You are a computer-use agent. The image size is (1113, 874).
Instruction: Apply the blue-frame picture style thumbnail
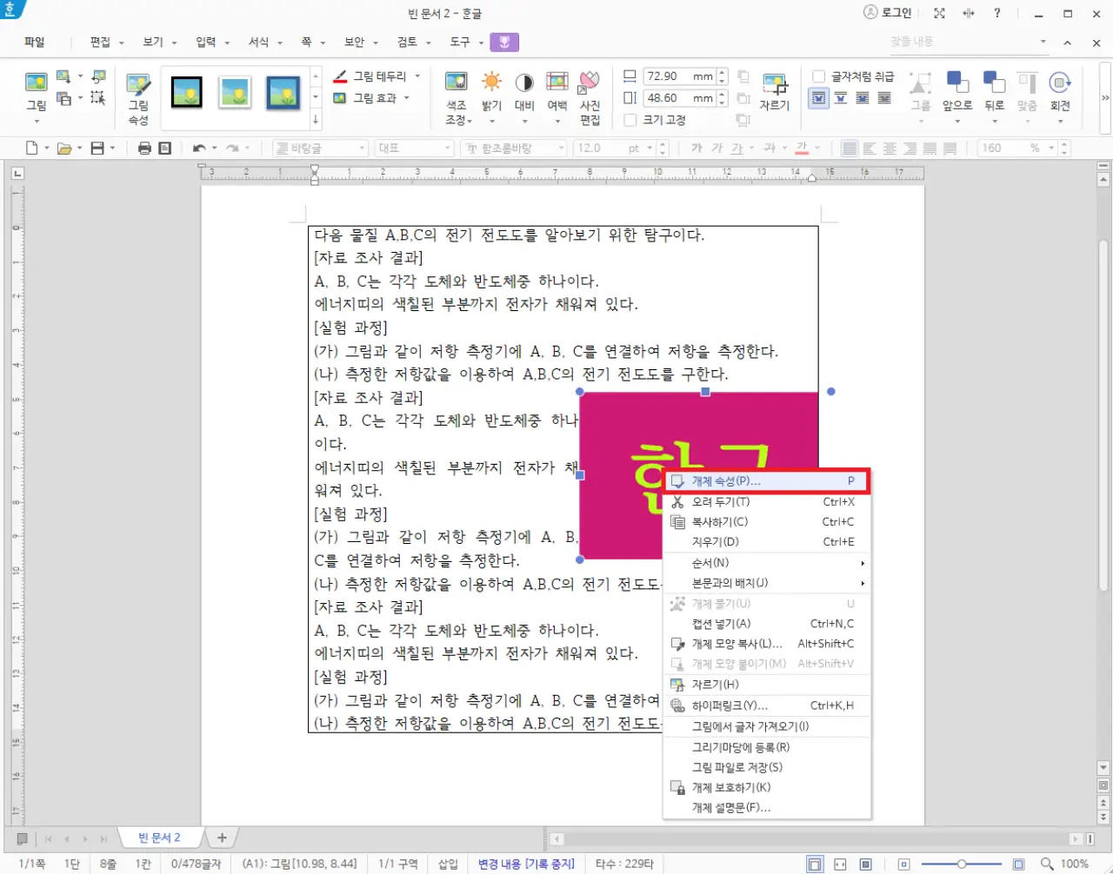[283, 91]
